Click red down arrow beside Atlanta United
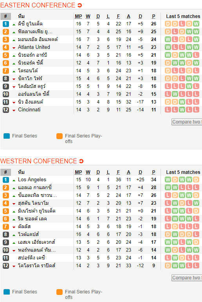 tap(14, 48)
